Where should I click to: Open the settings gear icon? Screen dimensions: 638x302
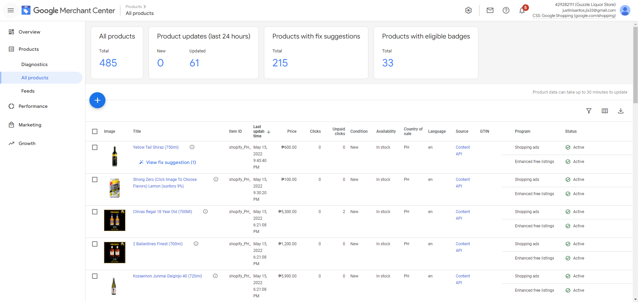coord(468,10)
